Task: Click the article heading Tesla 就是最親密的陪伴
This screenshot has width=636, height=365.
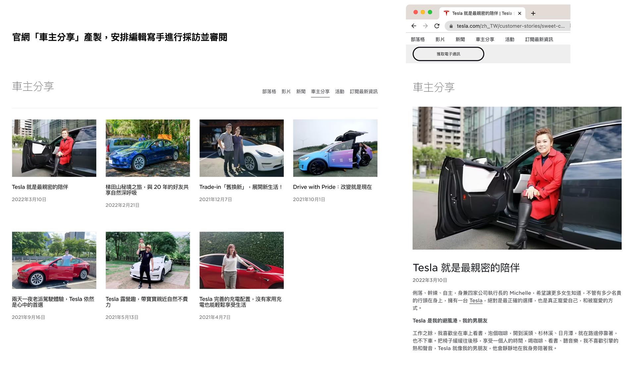Action: (x=466, y=268)
